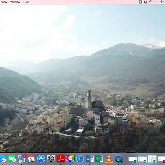
Task: Open the Window menu
Action: [15, 2]
